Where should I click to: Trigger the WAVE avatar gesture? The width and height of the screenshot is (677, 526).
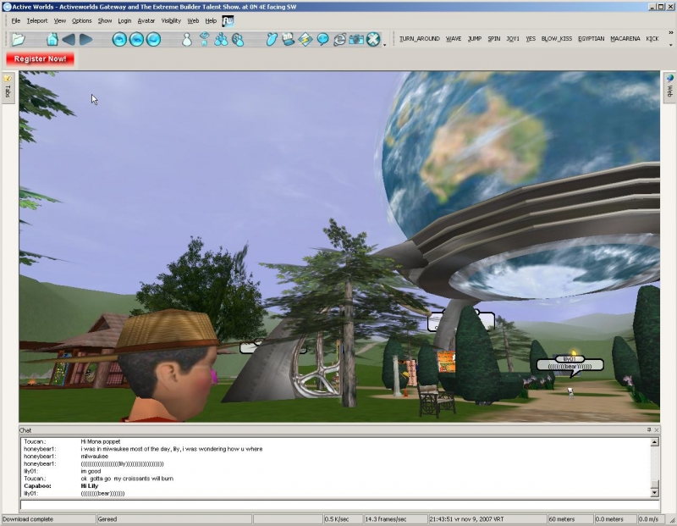454,39
